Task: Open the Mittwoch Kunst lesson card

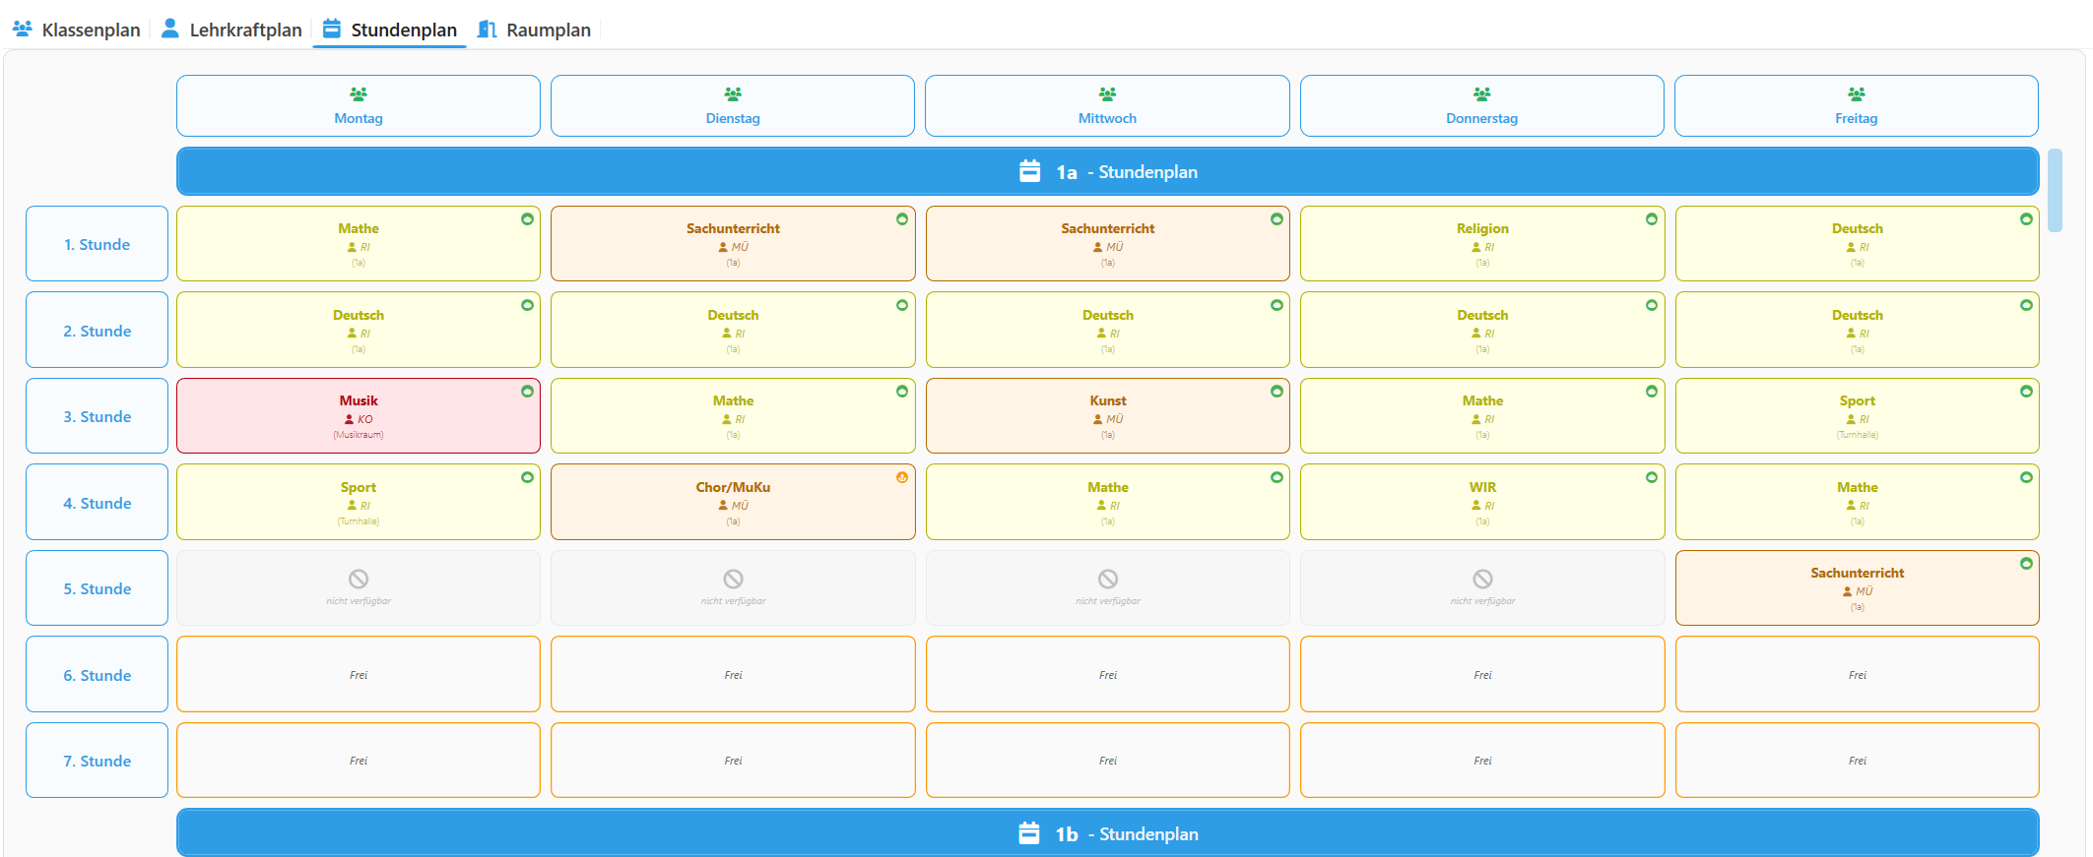Action: pos(1108,416)
